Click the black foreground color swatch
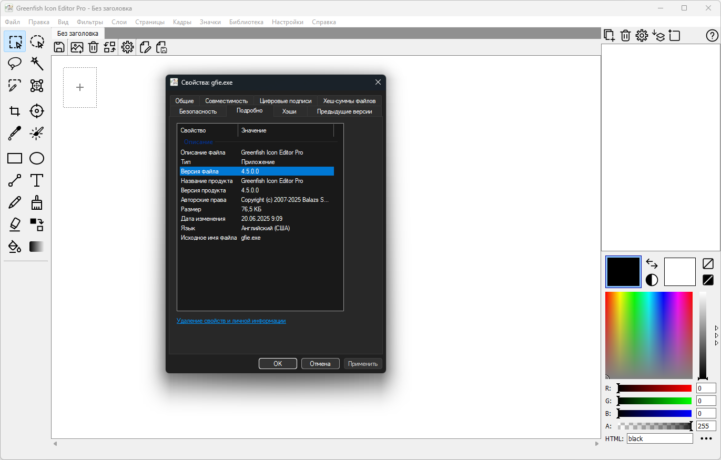The image size is (721, 460). click(x=623, y=272)
